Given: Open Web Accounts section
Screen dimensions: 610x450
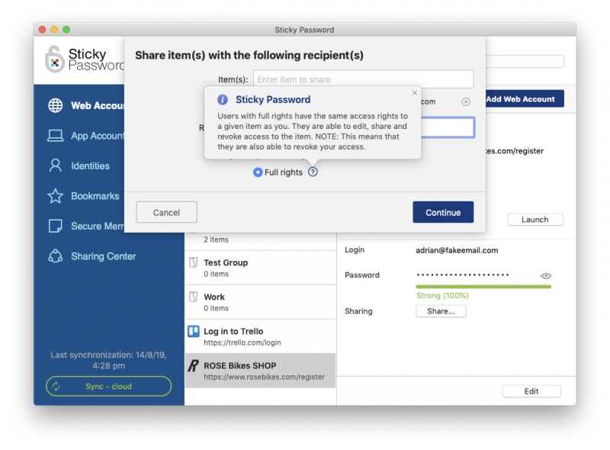Looking at the screenshot, I should [86, 105].
